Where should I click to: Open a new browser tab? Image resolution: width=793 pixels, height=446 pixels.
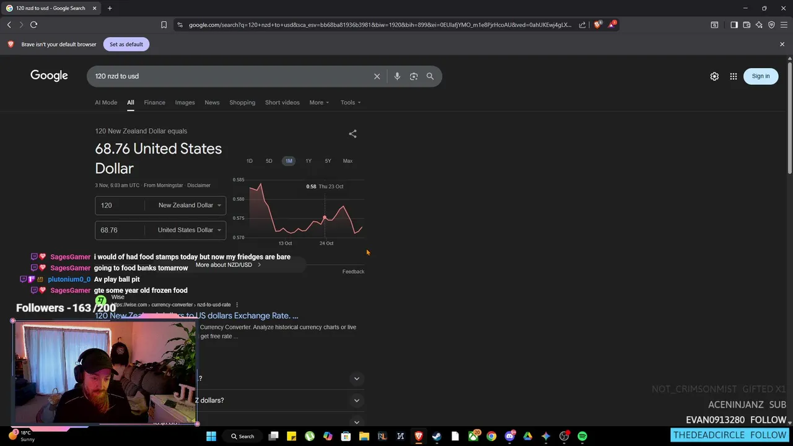pyautogui.click(x=110, y=8)
